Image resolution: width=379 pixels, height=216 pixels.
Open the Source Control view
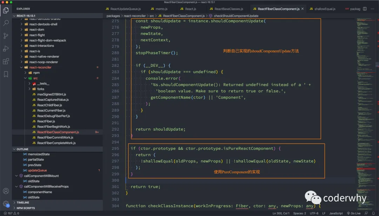(6, 36)
